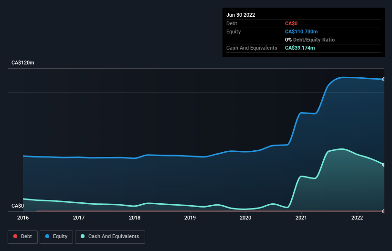Click the tooltip Equity row label
Viewport: 392px width, 251px height.
pos(233,31)
